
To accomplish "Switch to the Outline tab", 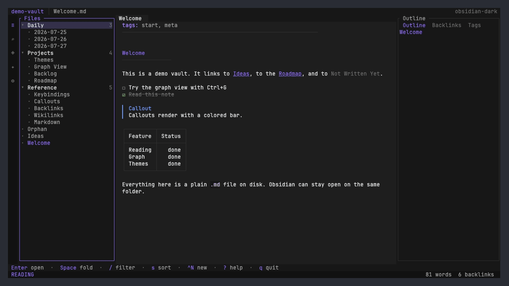I will (414, 25).
